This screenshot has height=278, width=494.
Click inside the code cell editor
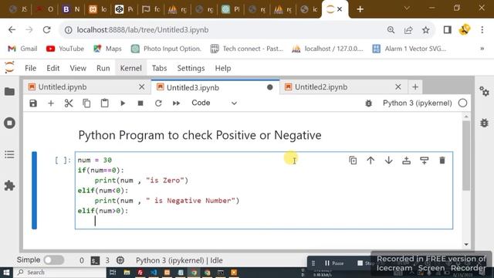264,191
